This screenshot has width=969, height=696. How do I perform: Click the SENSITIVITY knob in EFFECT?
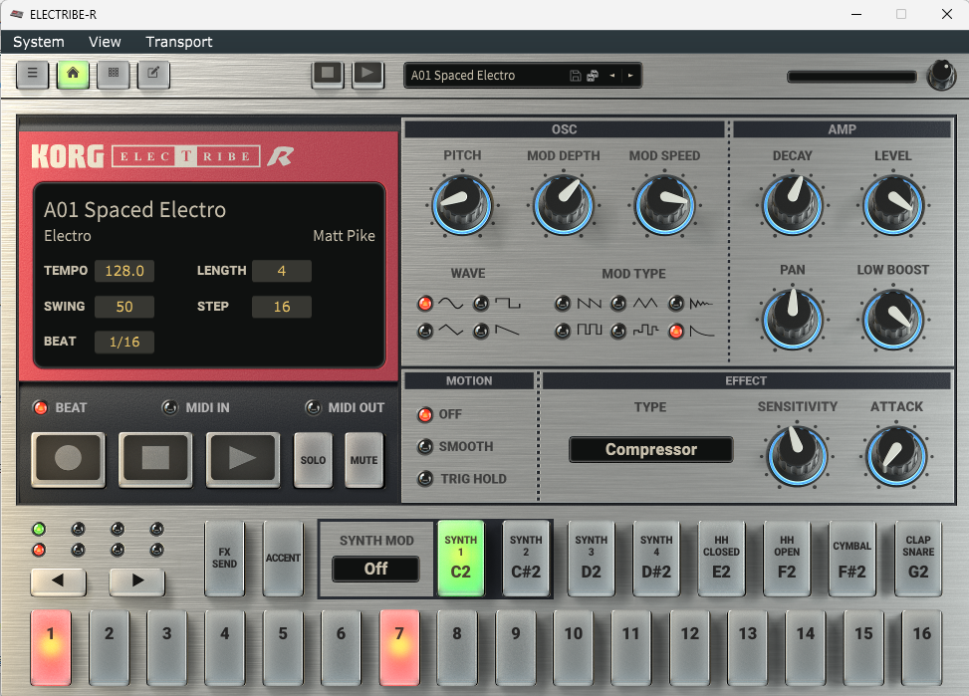(797, 456)
